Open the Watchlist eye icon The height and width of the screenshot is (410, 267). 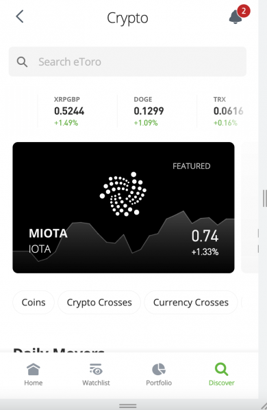[96, 369]
